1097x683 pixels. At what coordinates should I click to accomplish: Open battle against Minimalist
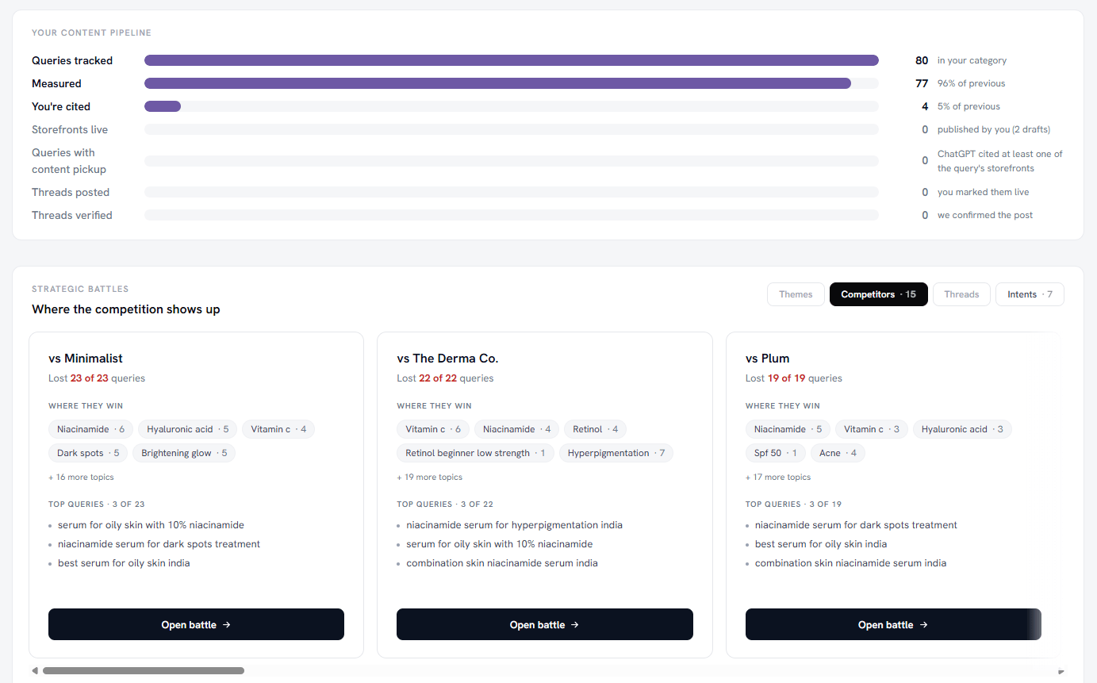point(196,624)
